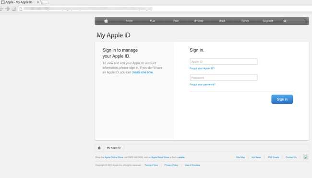312x178 pixels.
Task: Open the Hot News footer link
Action: click(256, 157)
